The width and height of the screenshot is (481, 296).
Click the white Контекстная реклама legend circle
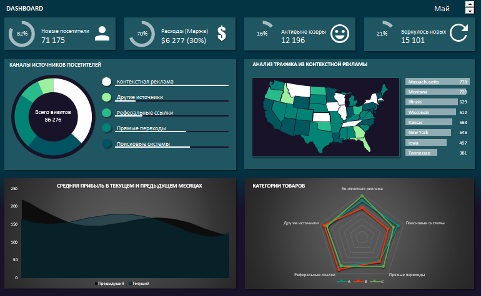tap(107, 82)
